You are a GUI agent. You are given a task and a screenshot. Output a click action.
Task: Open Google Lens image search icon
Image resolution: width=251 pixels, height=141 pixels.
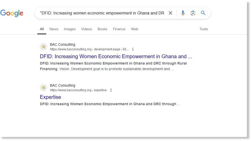pos(193,13)
